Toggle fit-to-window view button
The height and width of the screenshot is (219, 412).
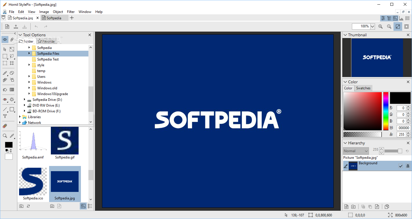click(x=398, y=27)
